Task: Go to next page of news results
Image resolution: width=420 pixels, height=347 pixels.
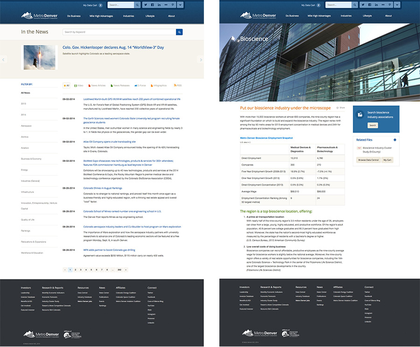Action: pos(126,270)
